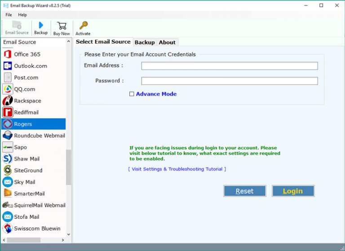Select the SquirrelMail Webmail icon
The width and height of the screenshot is (345, 251).
tap(7, 205)
